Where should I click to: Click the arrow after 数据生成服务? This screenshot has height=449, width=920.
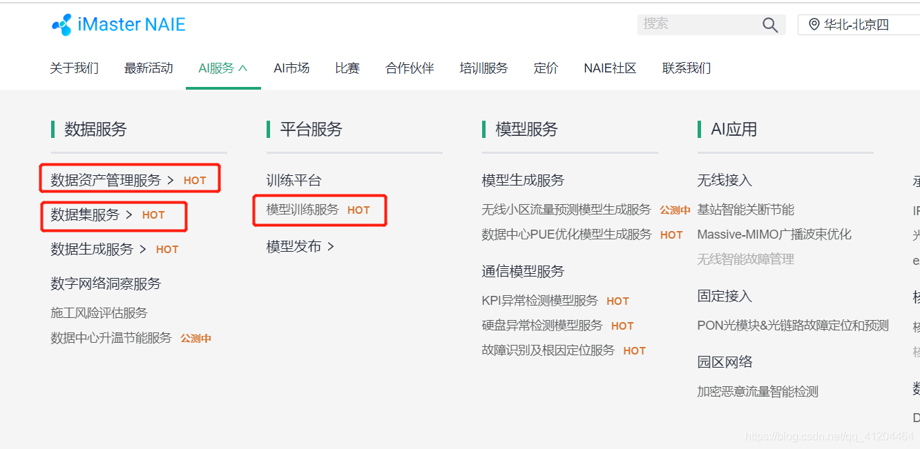(x=143, y=249)
